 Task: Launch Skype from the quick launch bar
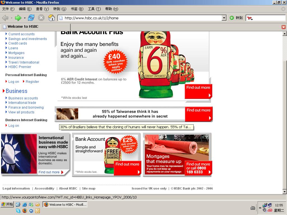(18, 211)
